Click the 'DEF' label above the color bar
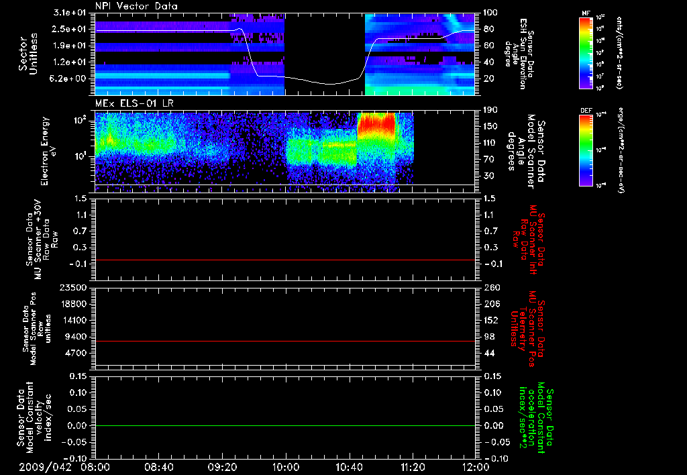Viewport: 687px width, 475px height. point(586,111)
